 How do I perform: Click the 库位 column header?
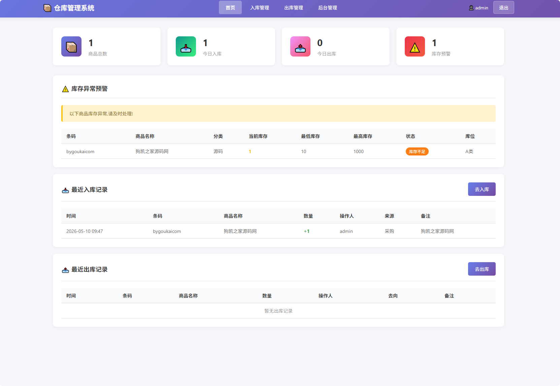pyautogui.click(x=470, y=136)
